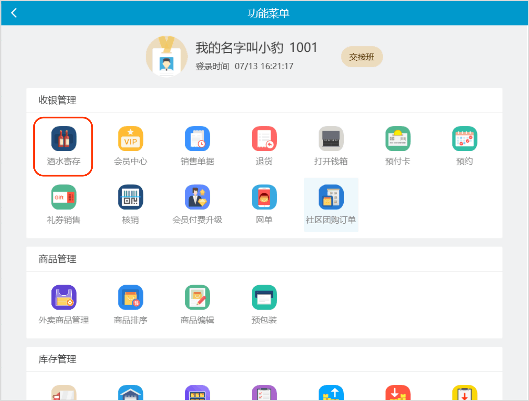Click the 交接班 shift handover button
This screenshot has height=401, width=529.
pos(362,57)
